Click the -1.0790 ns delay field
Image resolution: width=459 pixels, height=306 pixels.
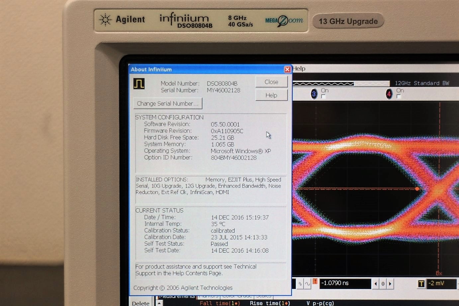[345, 283]
